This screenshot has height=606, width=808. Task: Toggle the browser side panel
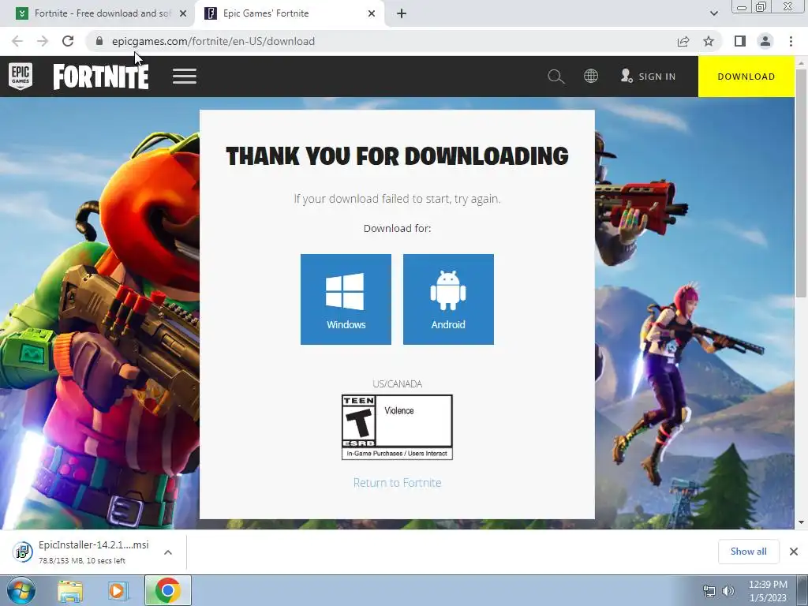pyautogui.click(x=740, y=41)
